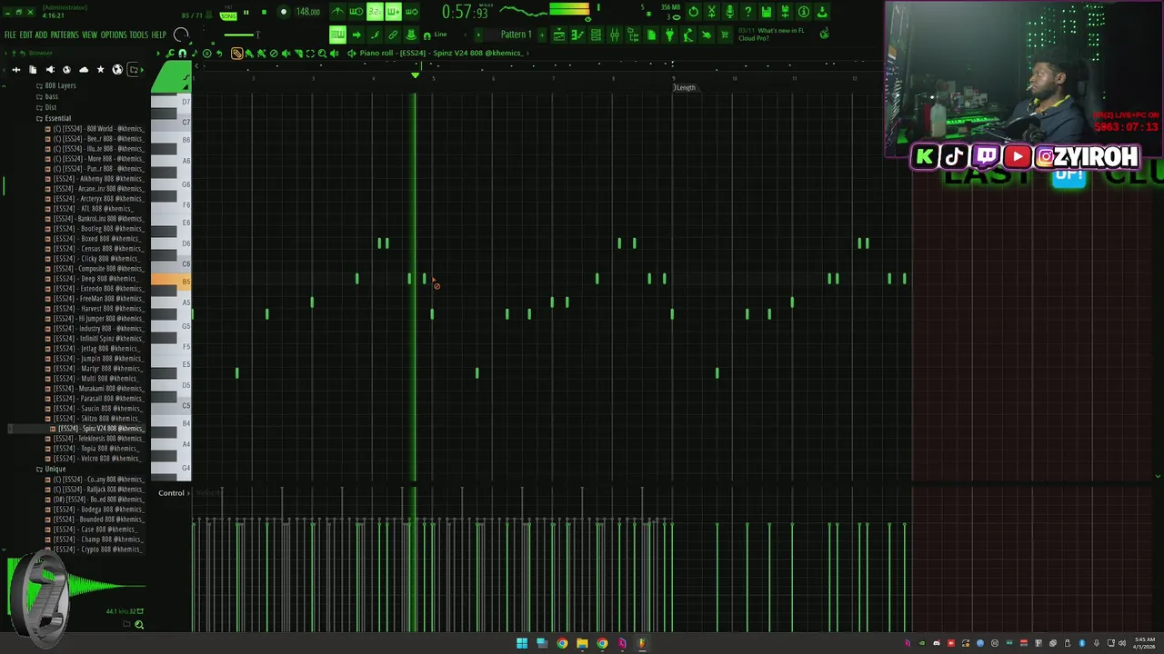Click the record button
The width and height of the screenshot is (1164, 654).
284,12
